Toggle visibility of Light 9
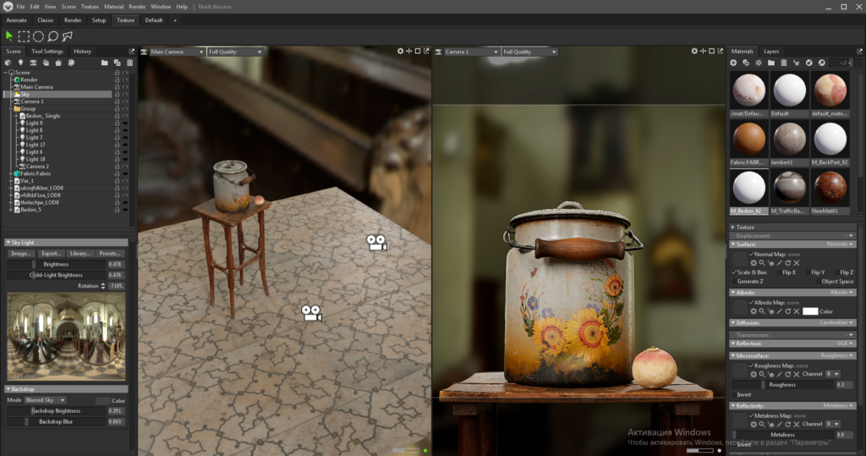Screen dimensions: 866x456 click(125, 124)
